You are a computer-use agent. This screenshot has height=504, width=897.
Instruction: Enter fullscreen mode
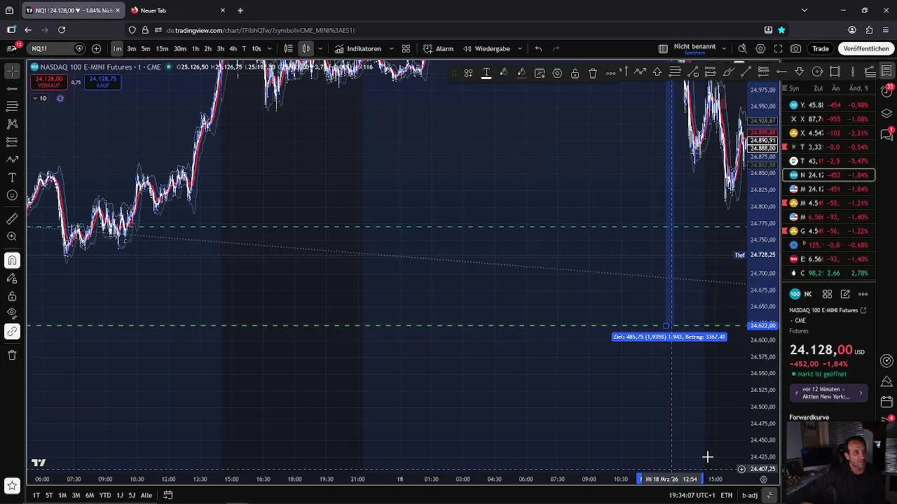[778, 48]
